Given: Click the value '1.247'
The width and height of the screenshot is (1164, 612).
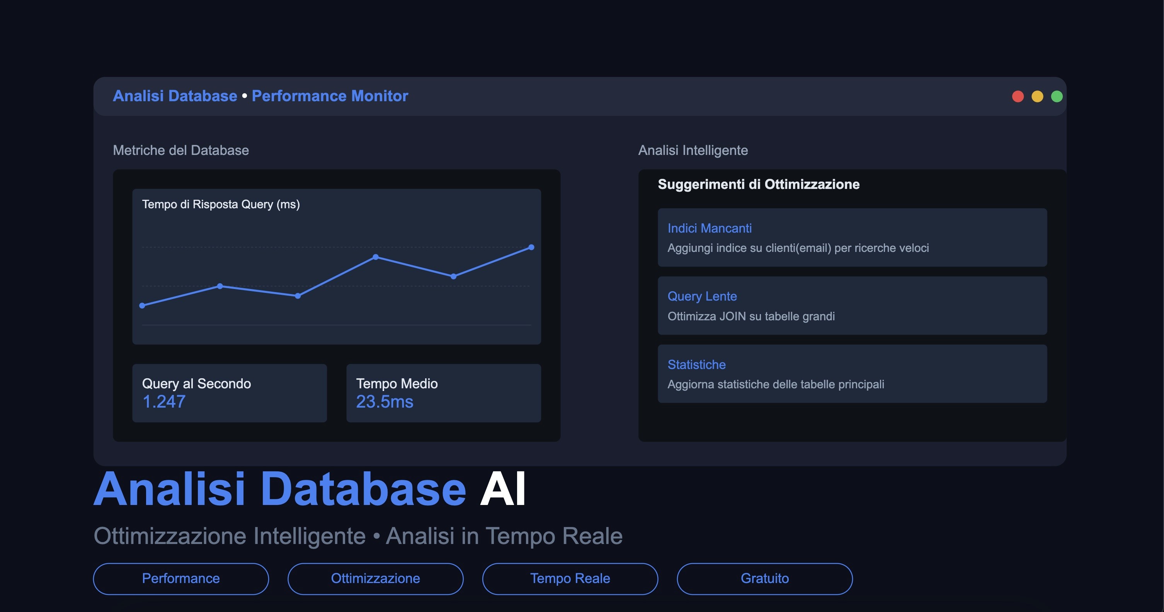Looking at the screenshot, I should tap(163, 402).
